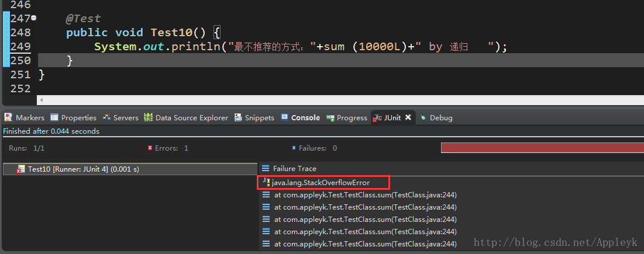Show the Data Source Explorer tab
Image resolution: width=644 pixels, height=254 pixels.
point(186,117)
